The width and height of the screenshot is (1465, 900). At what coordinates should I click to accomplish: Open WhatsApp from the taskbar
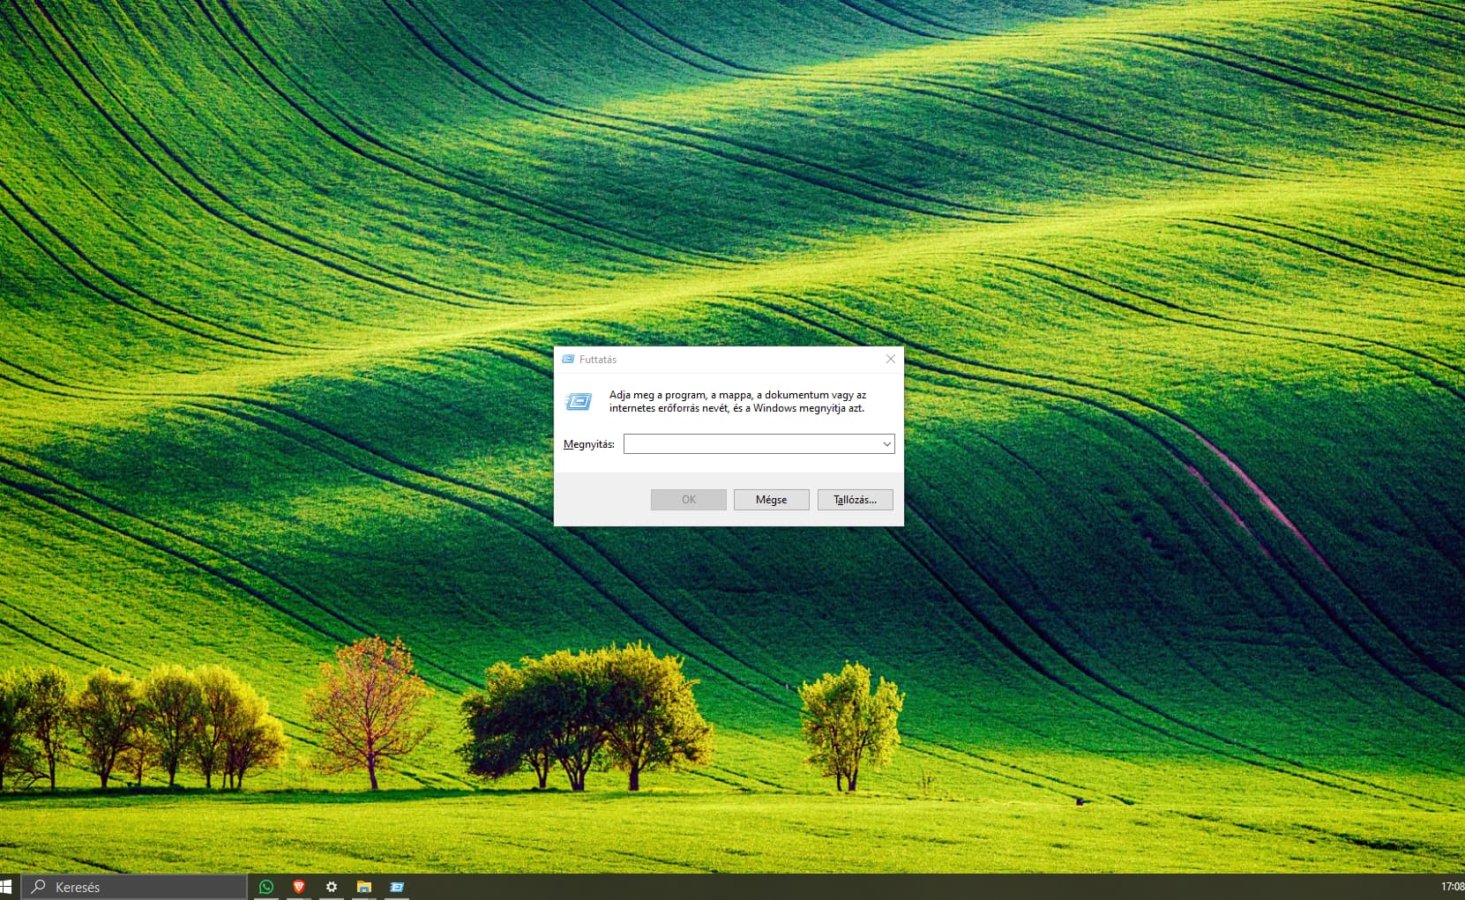pos(266,887)
